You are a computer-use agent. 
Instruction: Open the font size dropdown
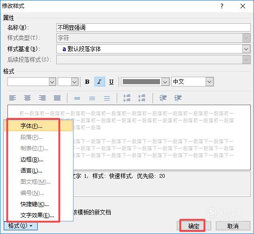coord(75,82)
